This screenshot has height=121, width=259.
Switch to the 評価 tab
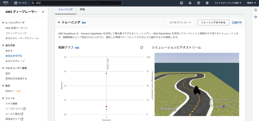tap(82, 9)
